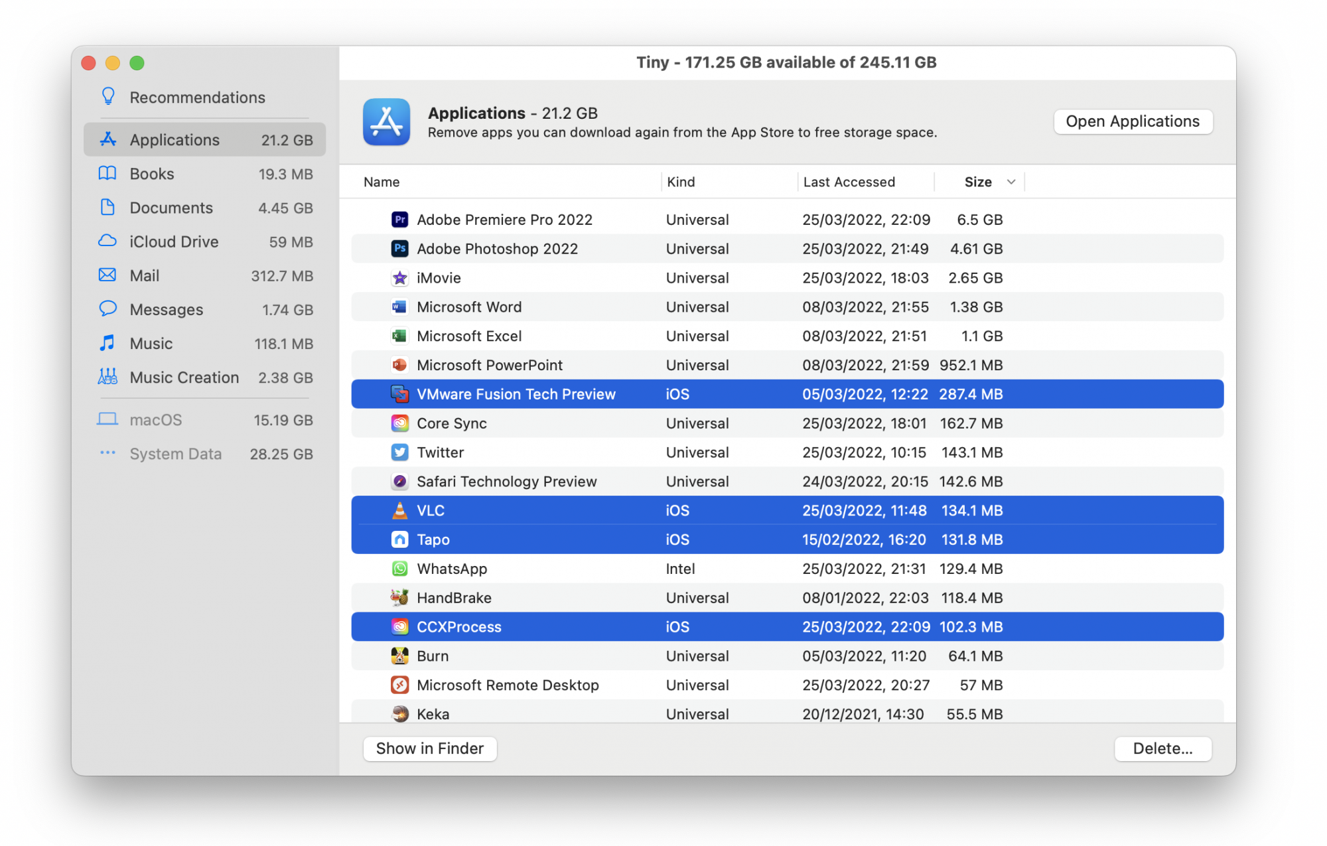Click the Show in Finder button
Viewport: 1327px width, 846px height.
[x=430, y=748]
